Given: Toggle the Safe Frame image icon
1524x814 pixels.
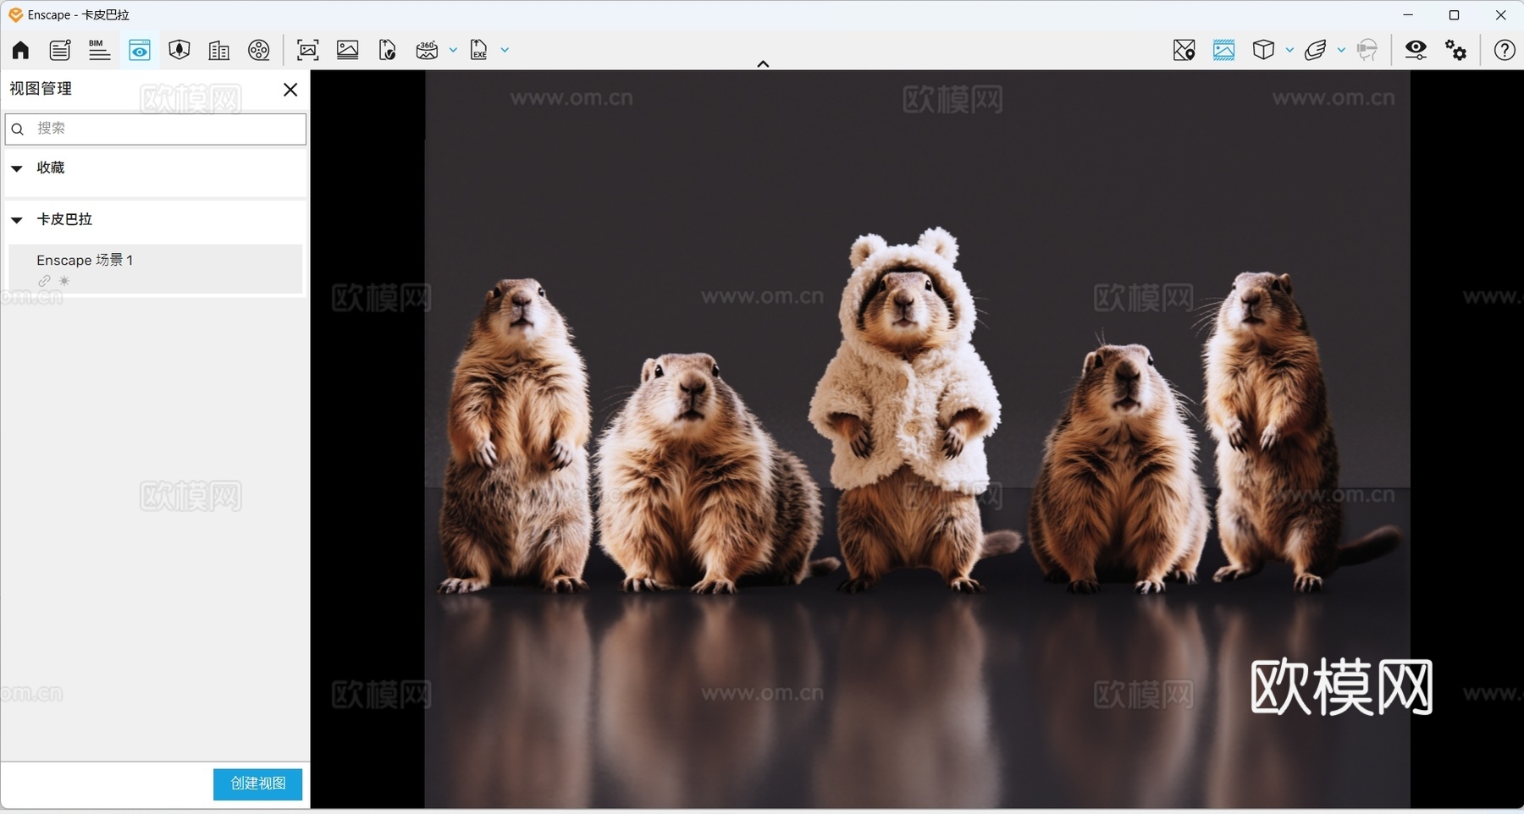Looking at the screenshot, I should pos(1224,50).
